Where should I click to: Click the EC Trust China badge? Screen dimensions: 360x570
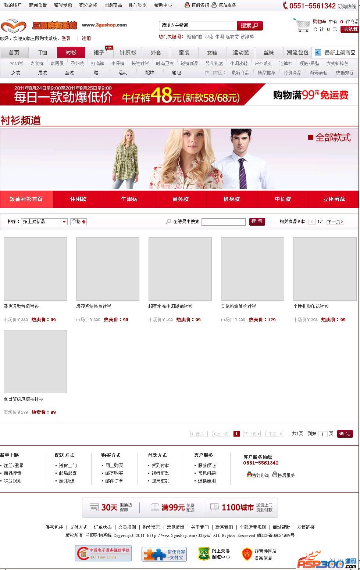point(103,553)
